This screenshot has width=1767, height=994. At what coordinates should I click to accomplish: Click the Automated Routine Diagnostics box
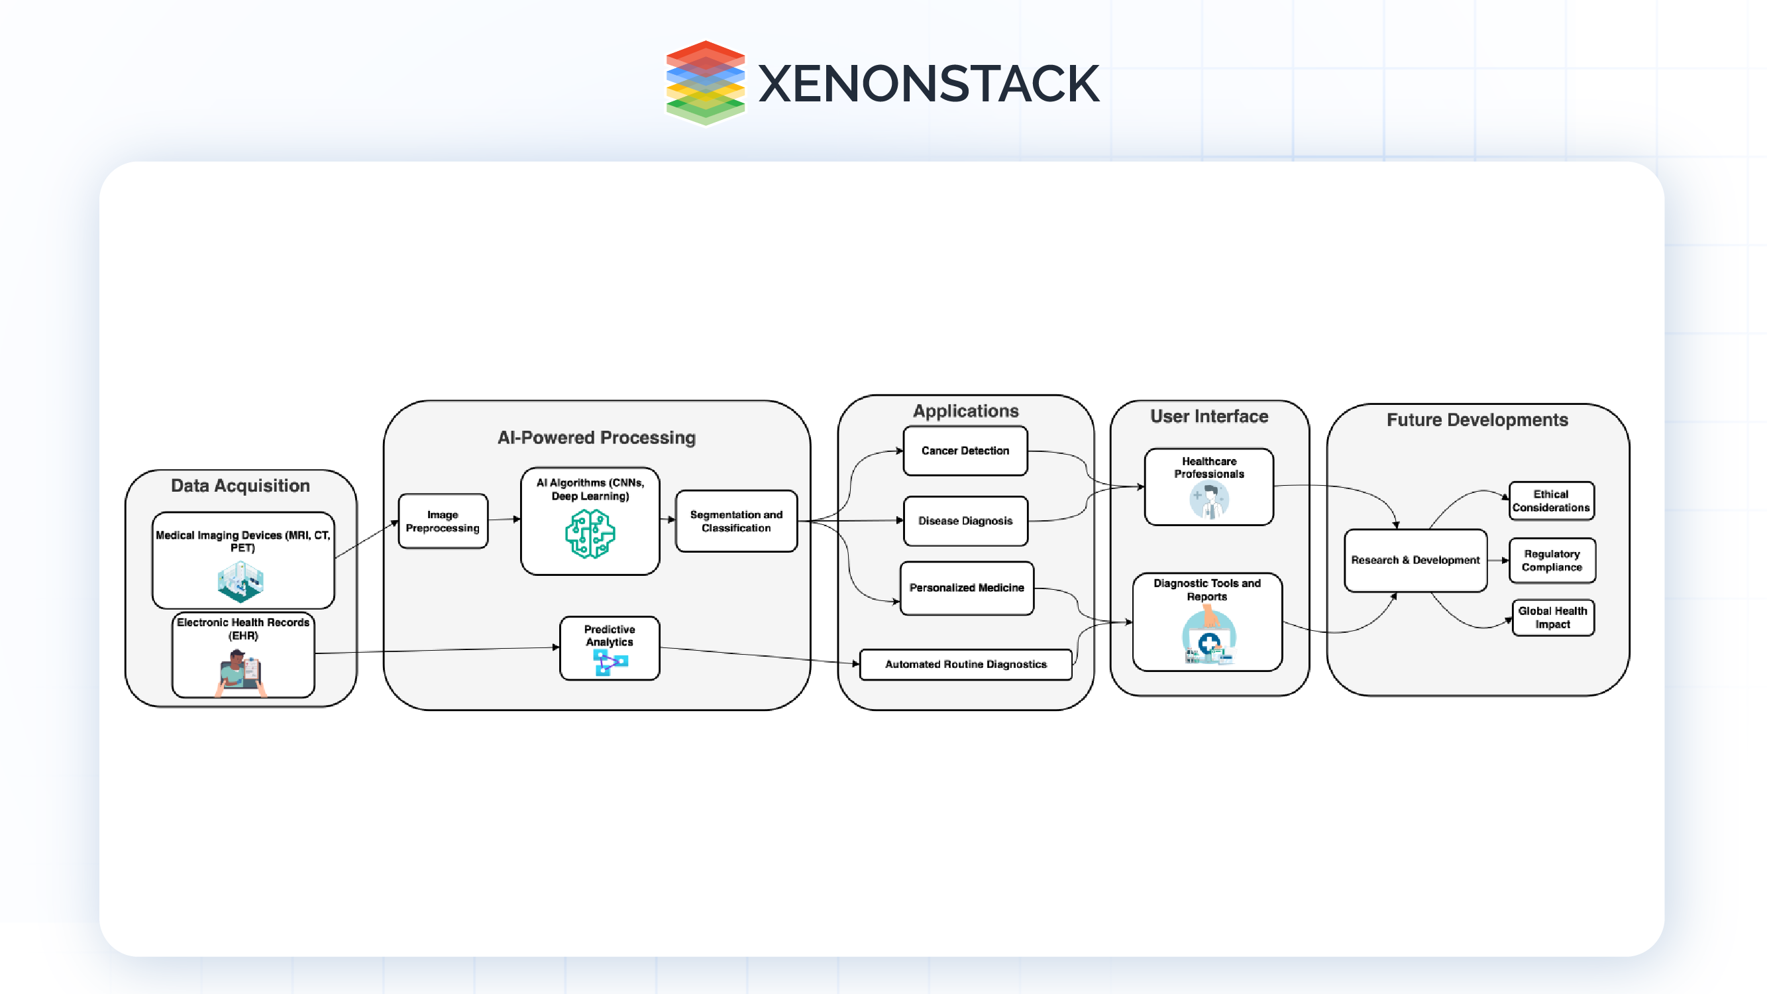(966, 664)
